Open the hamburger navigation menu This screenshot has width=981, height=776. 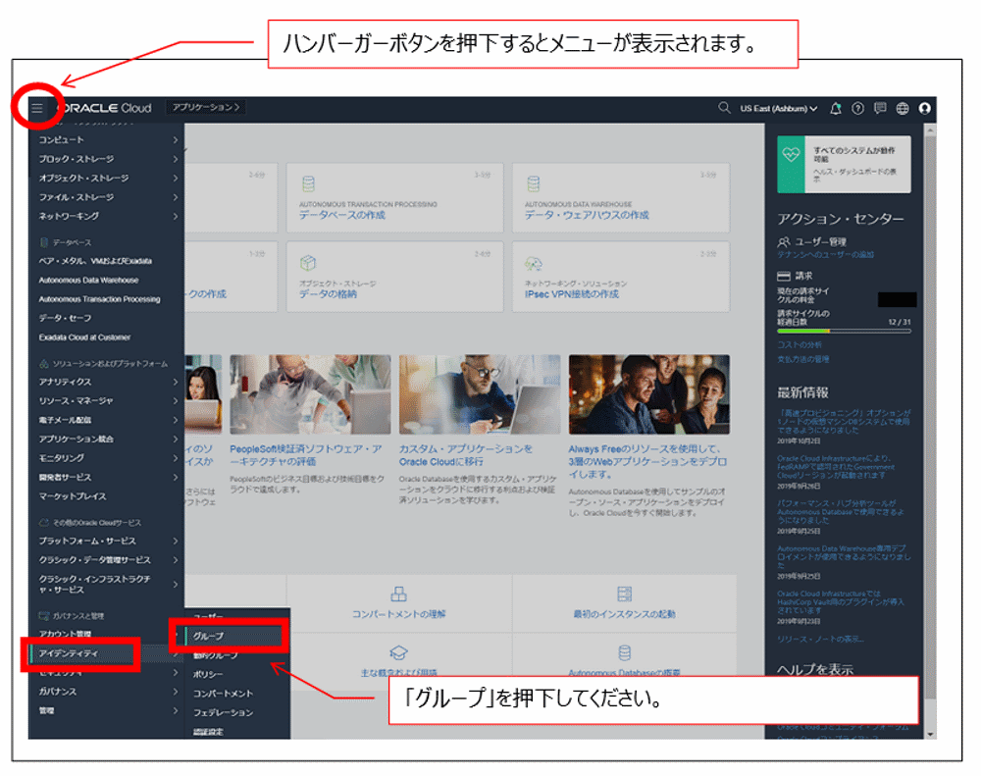coord(36,108)
